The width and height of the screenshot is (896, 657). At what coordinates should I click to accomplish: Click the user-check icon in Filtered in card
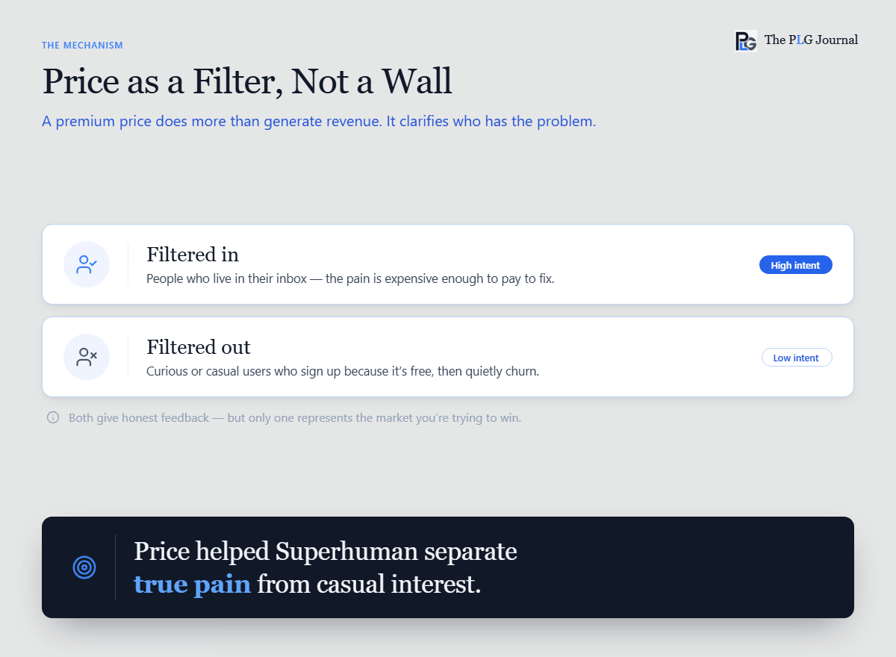tap(87, 264)
